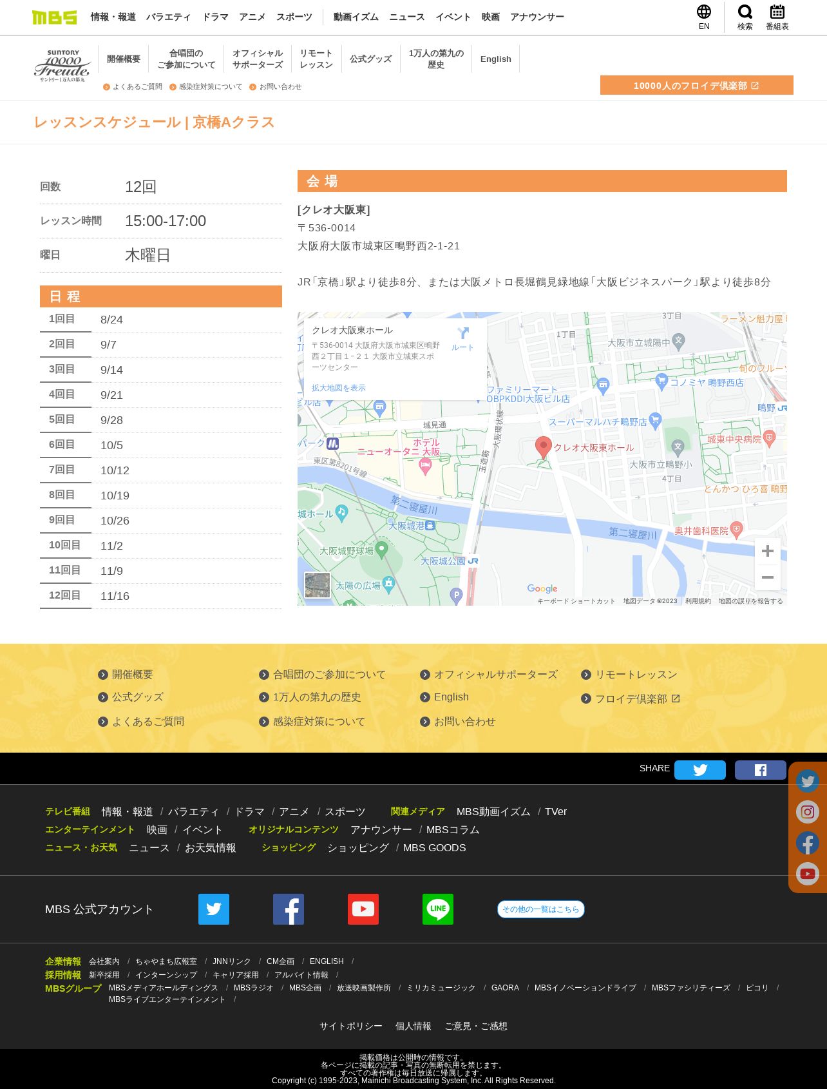
Task: Click 利用規約 on the map footer
Action: pos(698,601)
